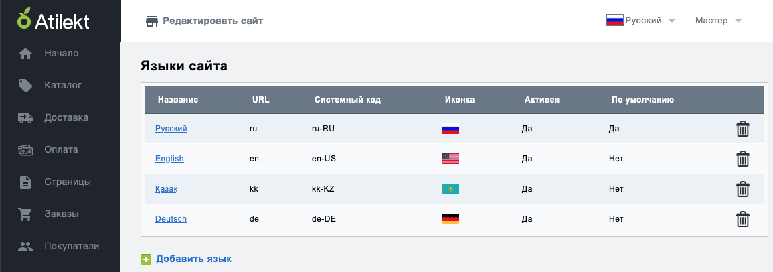This screenshot has height=272, width=773.
Task: Remove the Қазақ language via trash icon
Action: click(742, 189)
